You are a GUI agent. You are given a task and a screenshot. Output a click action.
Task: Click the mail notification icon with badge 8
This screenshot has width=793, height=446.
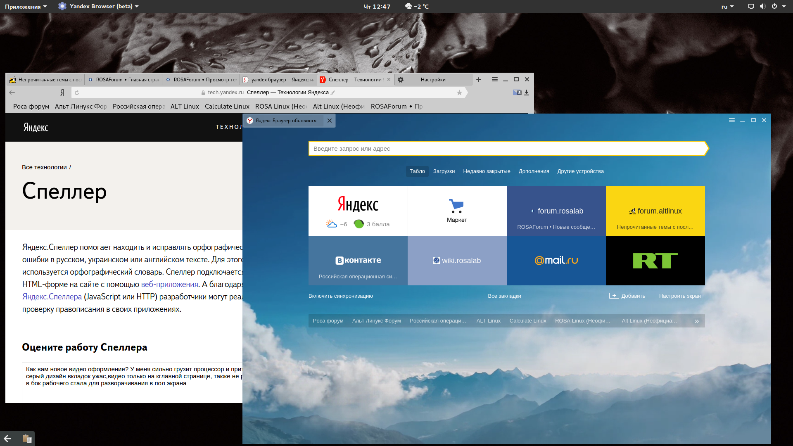[x=517, y=93]
